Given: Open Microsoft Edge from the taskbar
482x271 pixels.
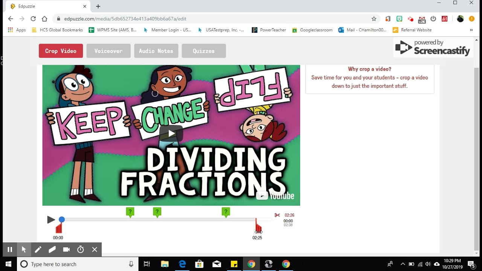Looking at the screenshot, I should point(182,264).
